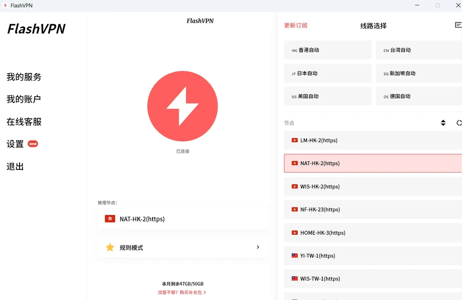Click the 本月剩余47GB/50GB usage text

[x=183, y=284]
